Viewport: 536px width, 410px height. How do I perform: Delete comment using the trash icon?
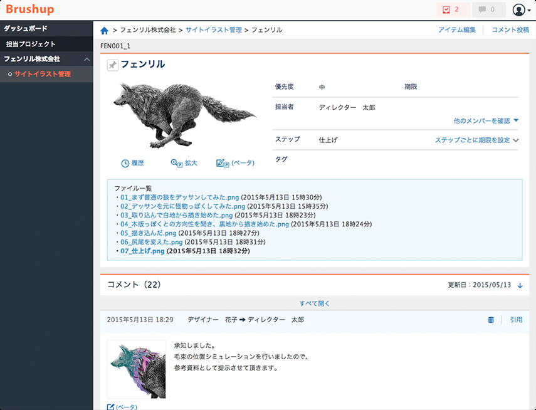click(x=491, y=320)
